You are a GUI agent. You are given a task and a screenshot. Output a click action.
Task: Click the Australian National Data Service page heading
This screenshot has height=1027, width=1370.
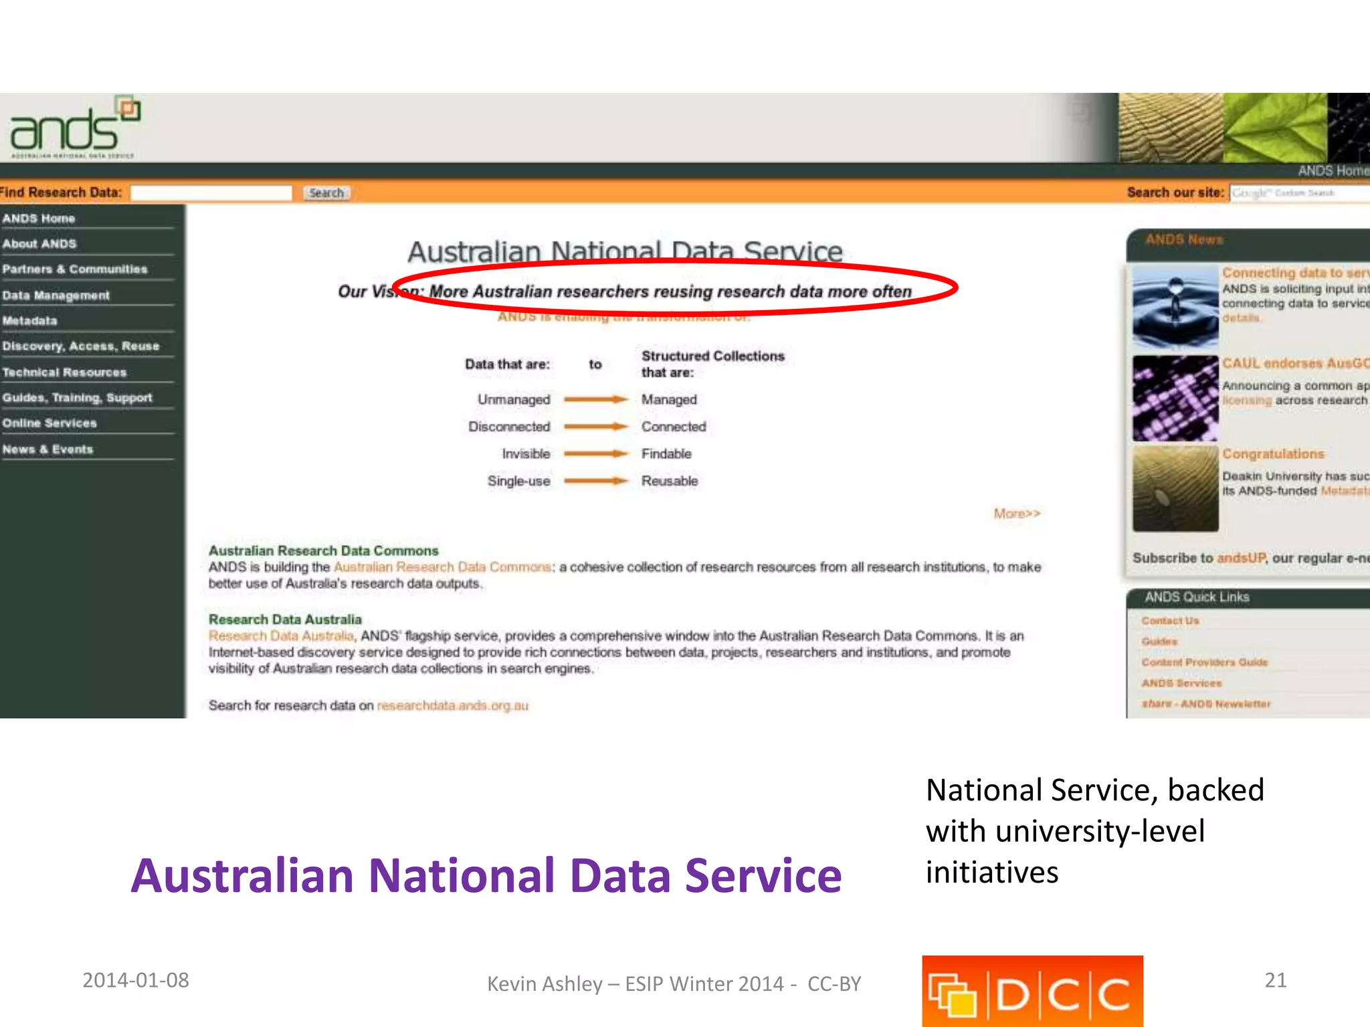[x=625, y=252]
